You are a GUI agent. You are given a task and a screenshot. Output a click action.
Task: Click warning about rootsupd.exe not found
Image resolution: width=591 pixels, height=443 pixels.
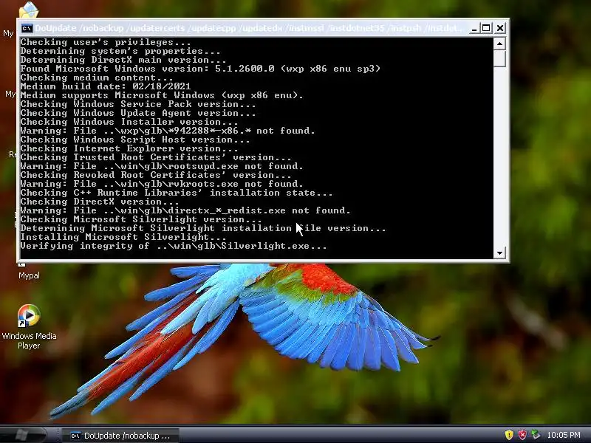[x=162, y=166]
